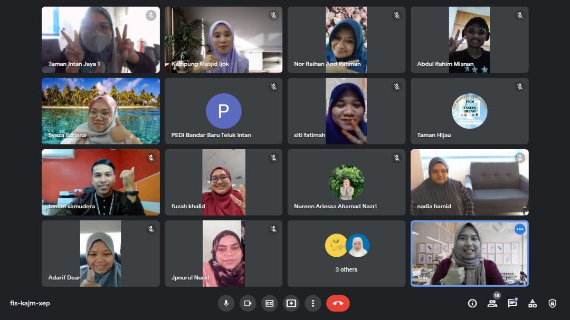The height and width of the screenshot is (320, 570).
Task: Click the muted mic icon on Taman Hijau tile
Action: coord(520,86)
